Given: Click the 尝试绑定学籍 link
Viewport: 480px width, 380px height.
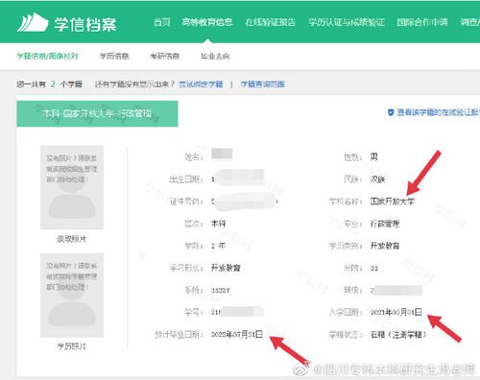Looking at the screenshot, I should [x=201, y=84].
